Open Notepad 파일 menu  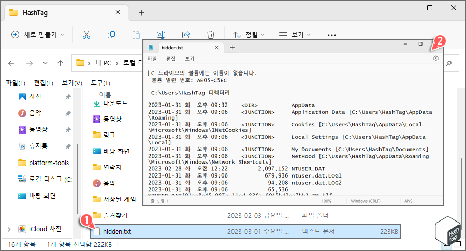point(152,59)
